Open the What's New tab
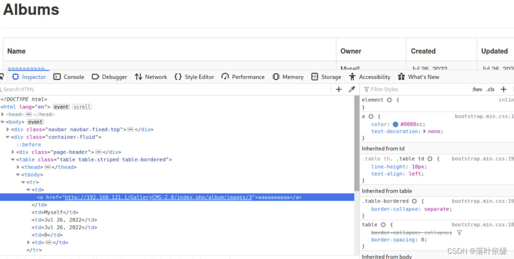The image size is (514, 259). coord(419,77)
